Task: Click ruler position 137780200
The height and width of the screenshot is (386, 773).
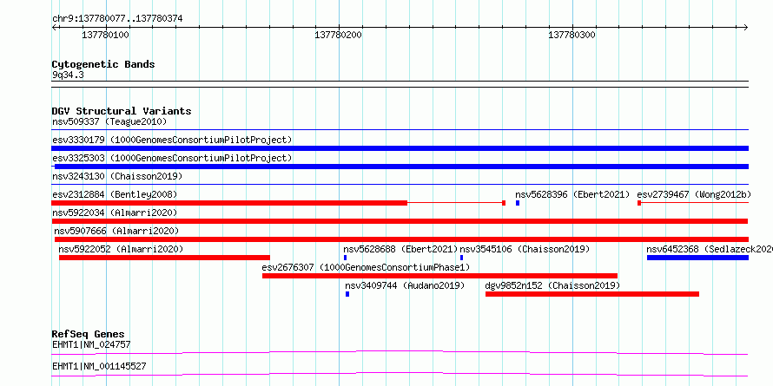Action: (x=339, y=35)
